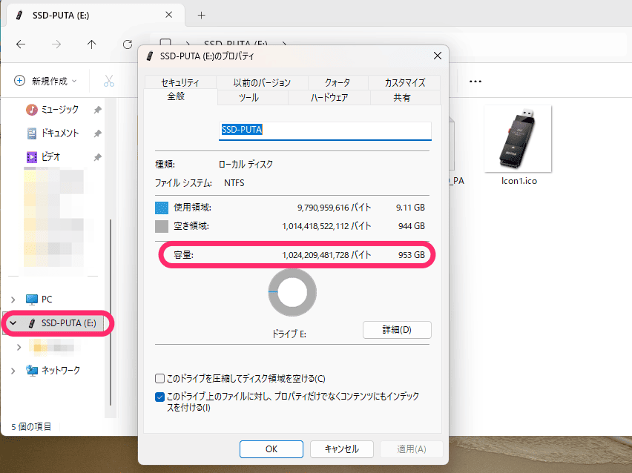The image size is (632, 473).
Task: Confirm properties with the OK button
Action: (271, 449)
